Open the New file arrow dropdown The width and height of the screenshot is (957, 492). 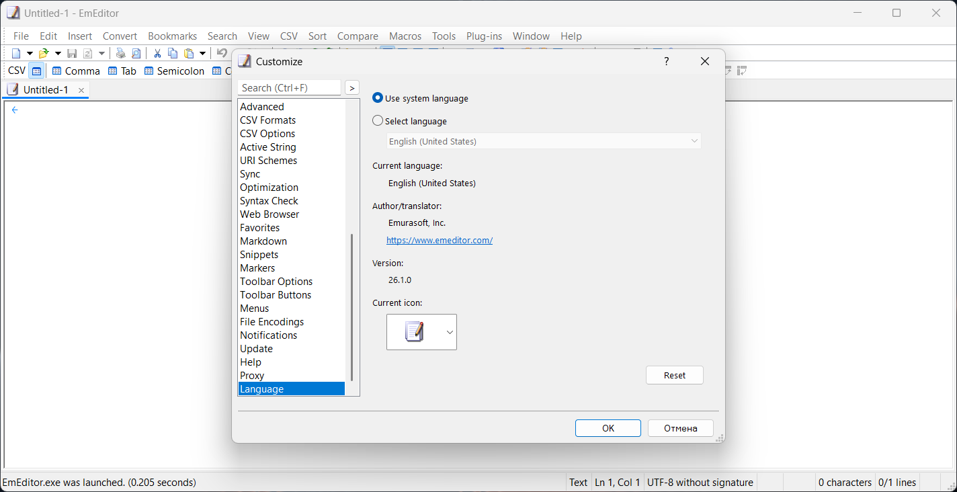click(x=30, y=53)
